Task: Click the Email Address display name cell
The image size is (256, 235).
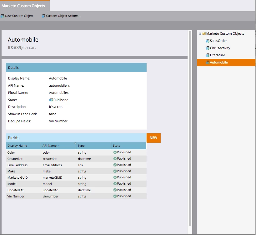Action: tap(17, 165)
